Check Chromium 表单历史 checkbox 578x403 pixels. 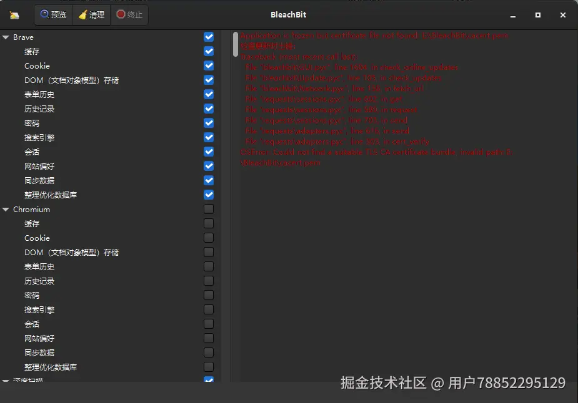209,266
